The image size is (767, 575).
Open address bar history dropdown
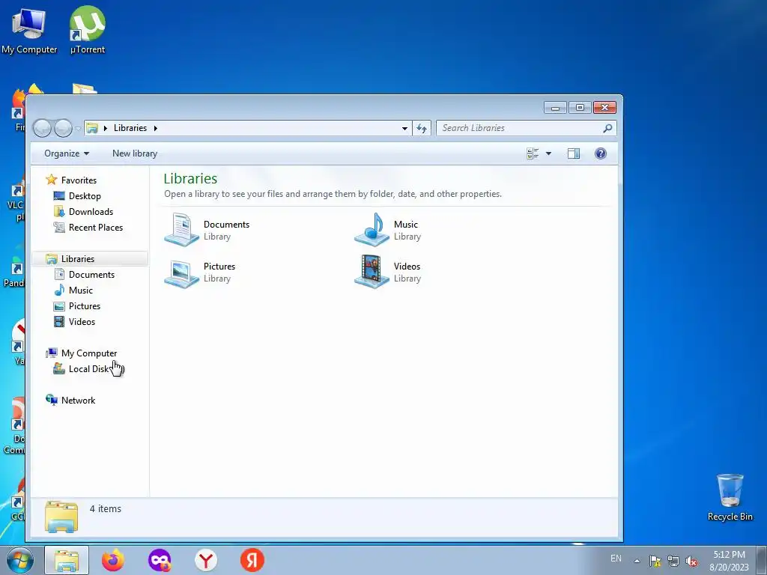coord(404,128)
